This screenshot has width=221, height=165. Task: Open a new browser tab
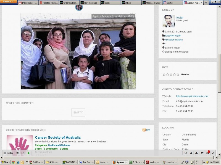coord(206,3)
